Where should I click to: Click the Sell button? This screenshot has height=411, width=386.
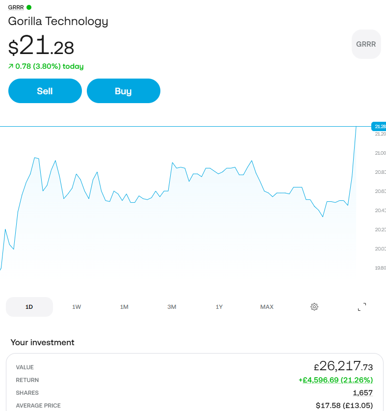45,91
